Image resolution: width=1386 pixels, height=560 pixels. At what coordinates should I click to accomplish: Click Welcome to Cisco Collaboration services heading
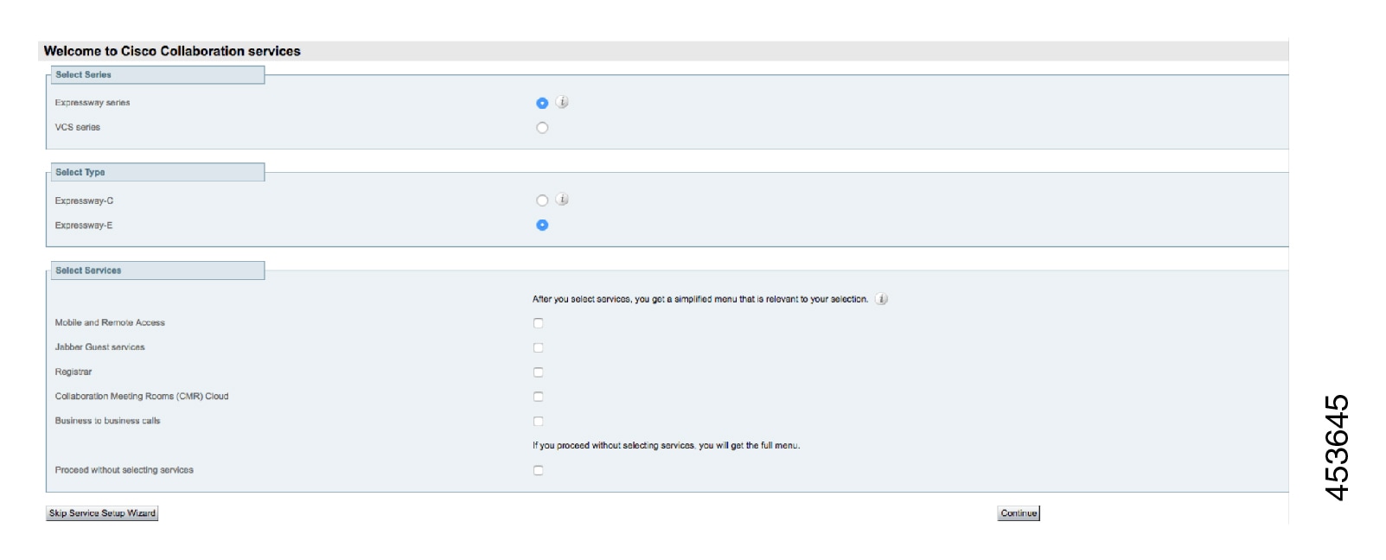pos(172,51)
